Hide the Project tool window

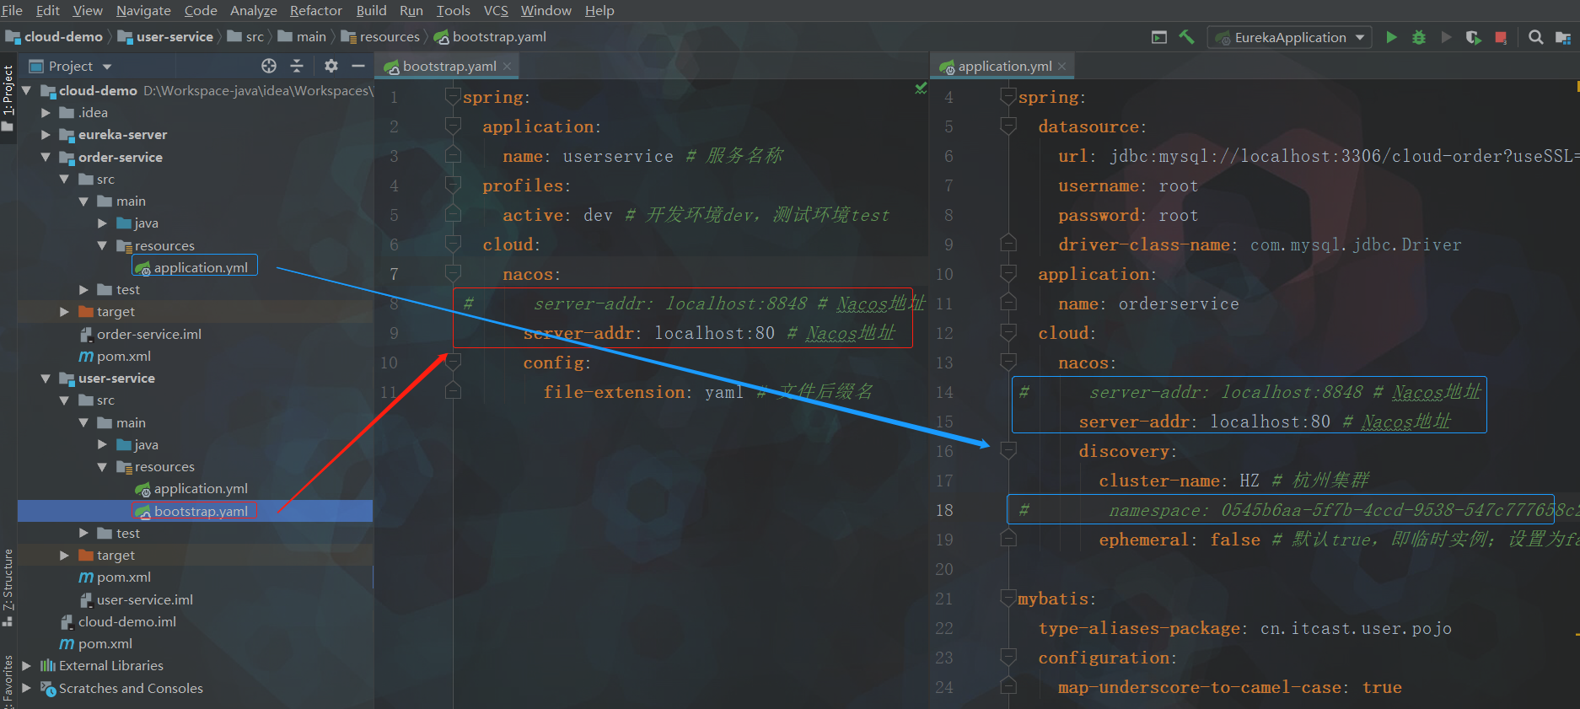click(358, 66)
